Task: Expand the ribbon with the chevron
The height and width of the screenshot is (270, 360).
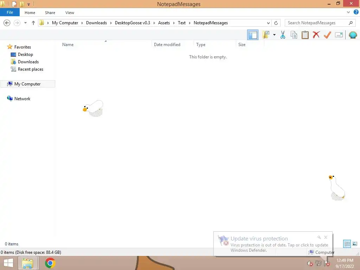Action: [348, 12]
